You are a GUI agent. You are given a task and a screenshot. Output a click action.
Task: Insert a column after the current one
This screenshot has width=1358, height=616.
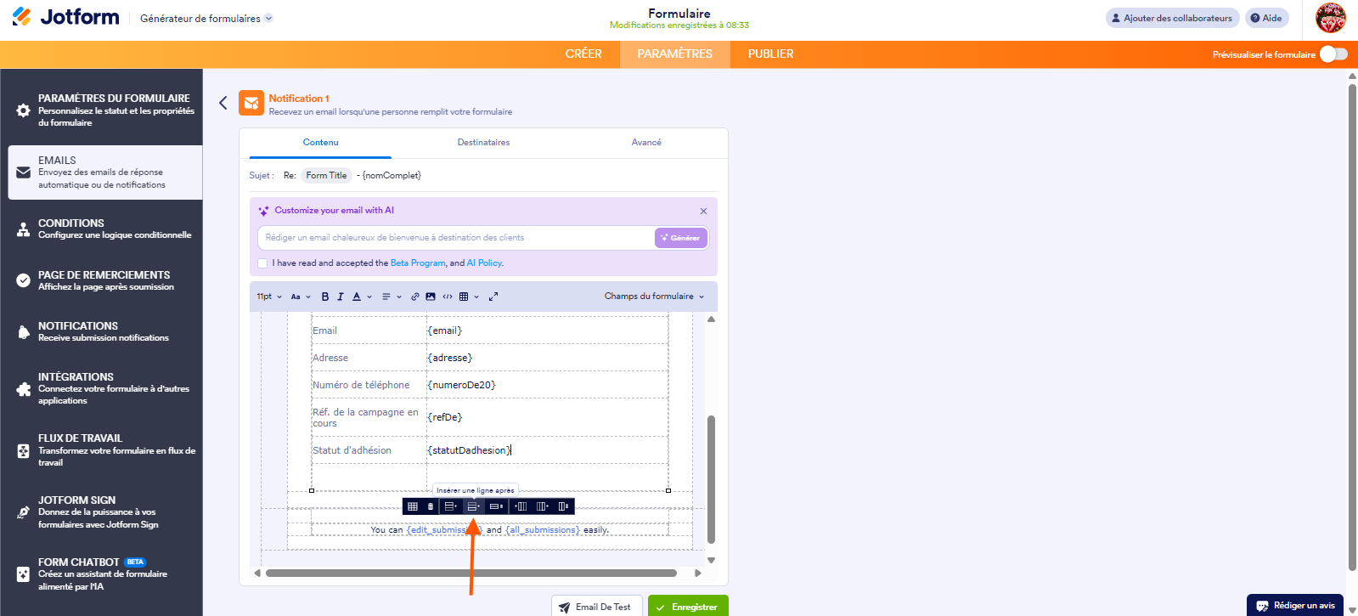(542, 506)
